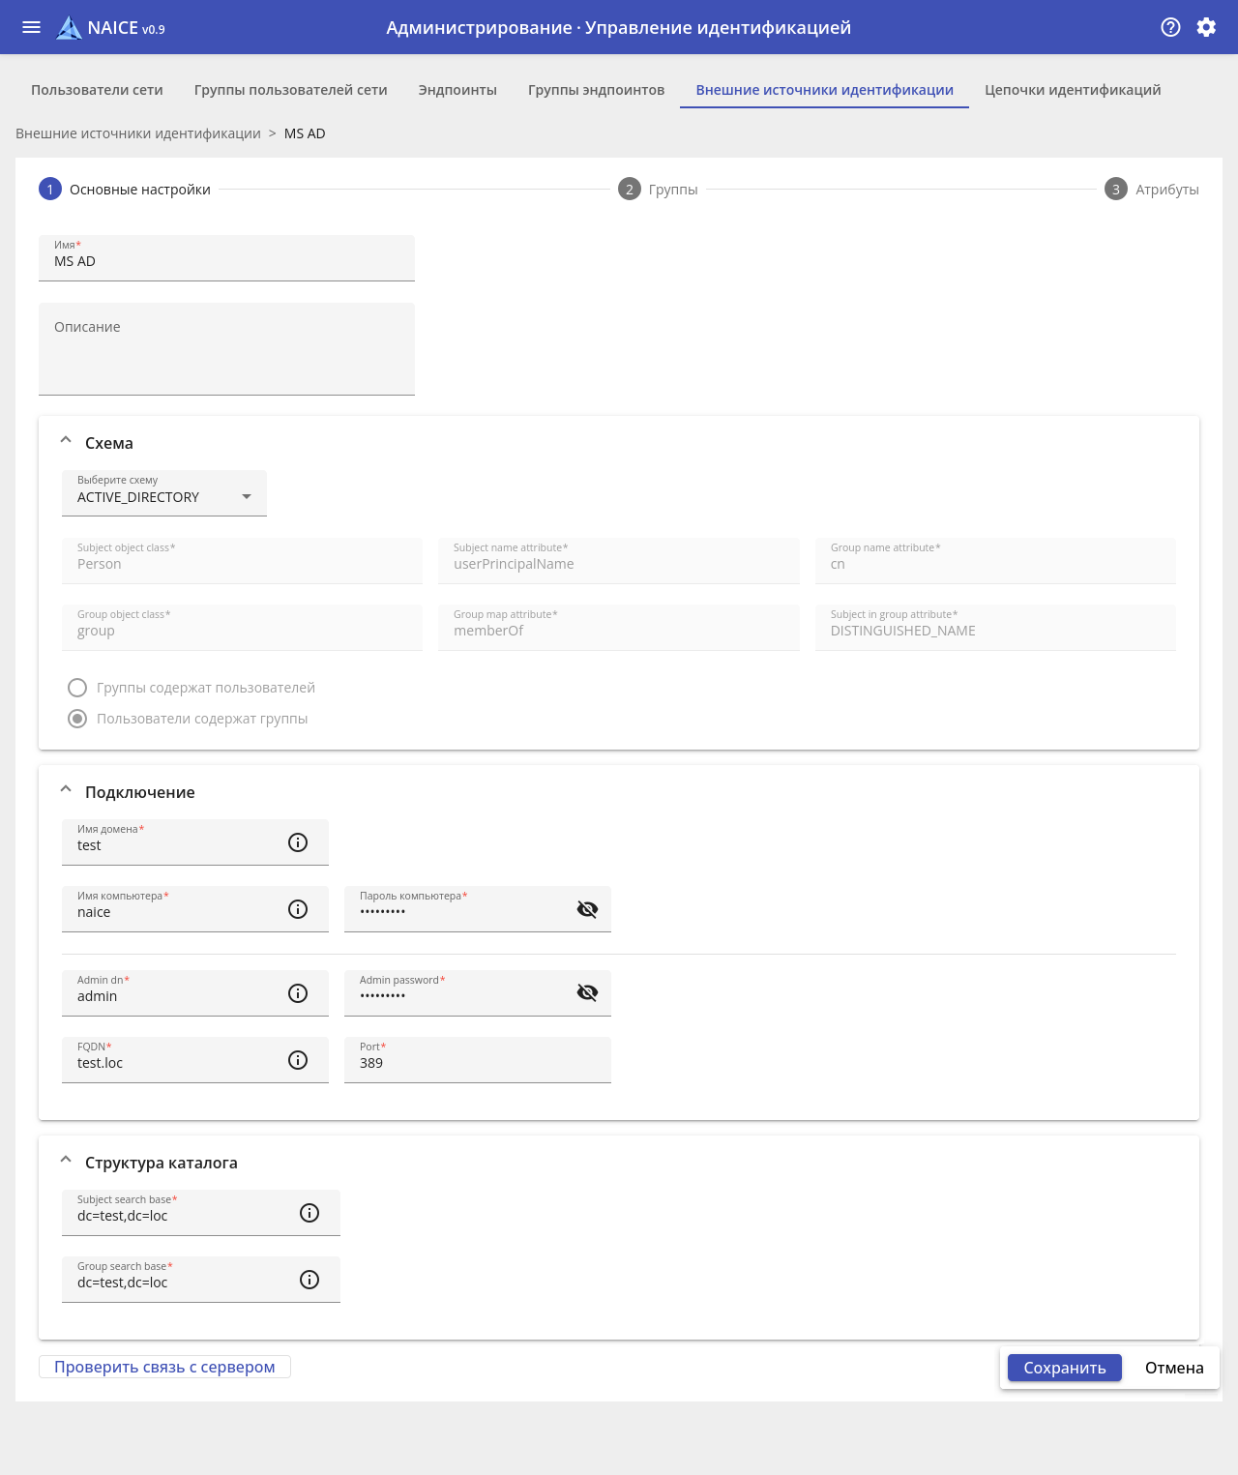Click info icon in Имя компьютера field
The width and height of the screenshot is (1238, 1475).
click(298, 909)
